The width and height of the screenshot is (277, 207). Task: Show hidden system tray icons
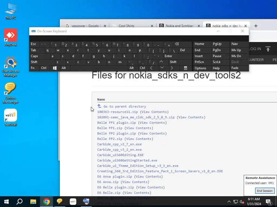[x=229, y=202]
